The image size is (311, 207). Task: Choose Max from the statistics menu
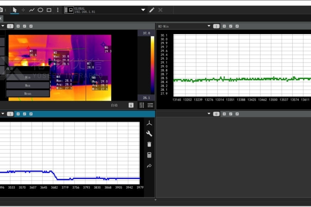(28, 85)
